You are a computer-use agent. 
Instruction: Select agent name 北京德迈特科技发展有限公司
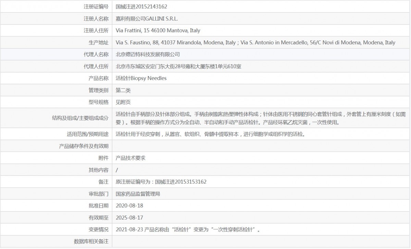tap(148, 54)
